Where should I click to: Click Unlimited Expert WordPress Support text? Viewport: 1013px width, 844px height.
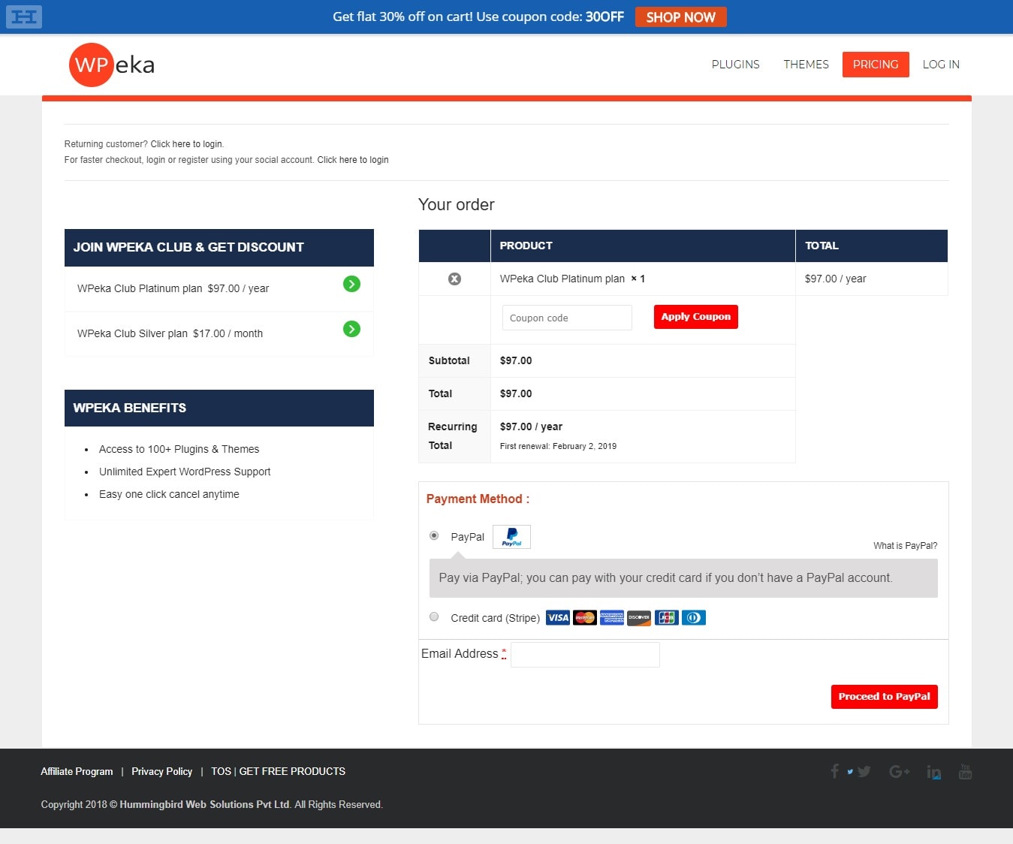point(185,472)
